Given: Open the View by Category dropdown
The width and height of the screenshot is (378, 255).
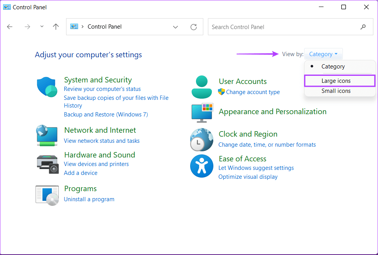Looking at the screenshot, I should [323, 54].
